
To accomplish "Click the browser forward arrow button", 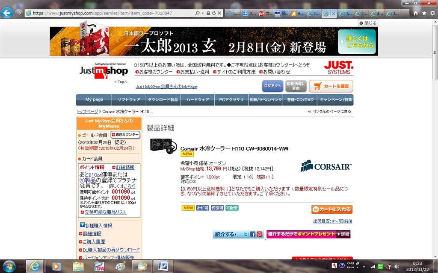I will click(x=18, y=13).
